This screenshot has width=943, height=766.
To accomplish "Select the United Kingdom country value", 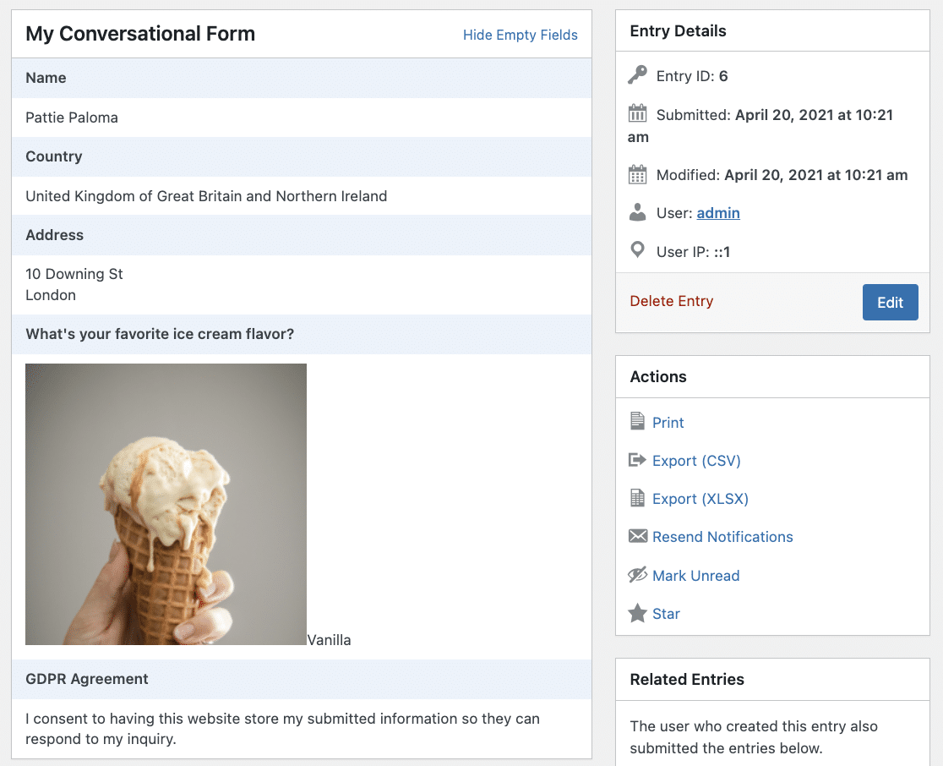I will pos(206,196).
